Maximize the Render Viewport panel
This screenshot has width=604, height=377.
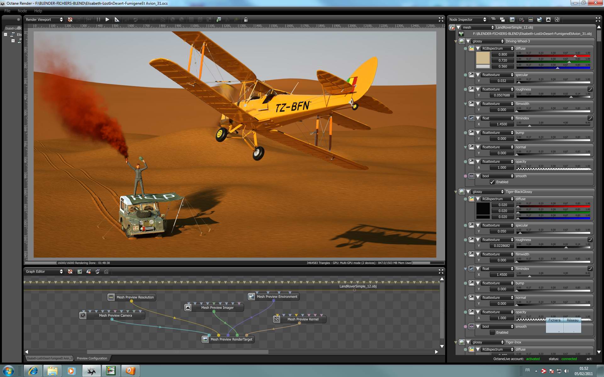pyautogui.click(x=441, y=19)
